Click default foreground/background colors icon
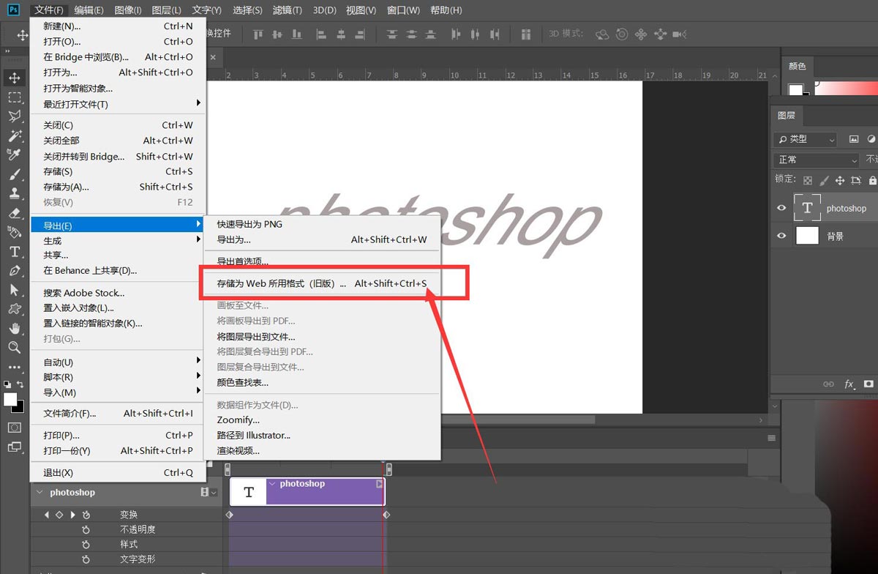 point(7,384)
